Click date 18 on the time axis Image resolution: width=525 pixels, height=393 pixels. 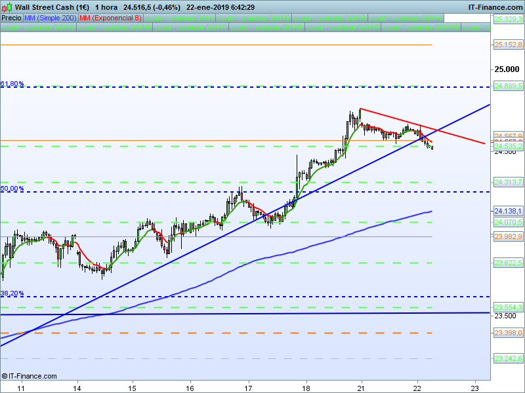[x=306, y=388]
